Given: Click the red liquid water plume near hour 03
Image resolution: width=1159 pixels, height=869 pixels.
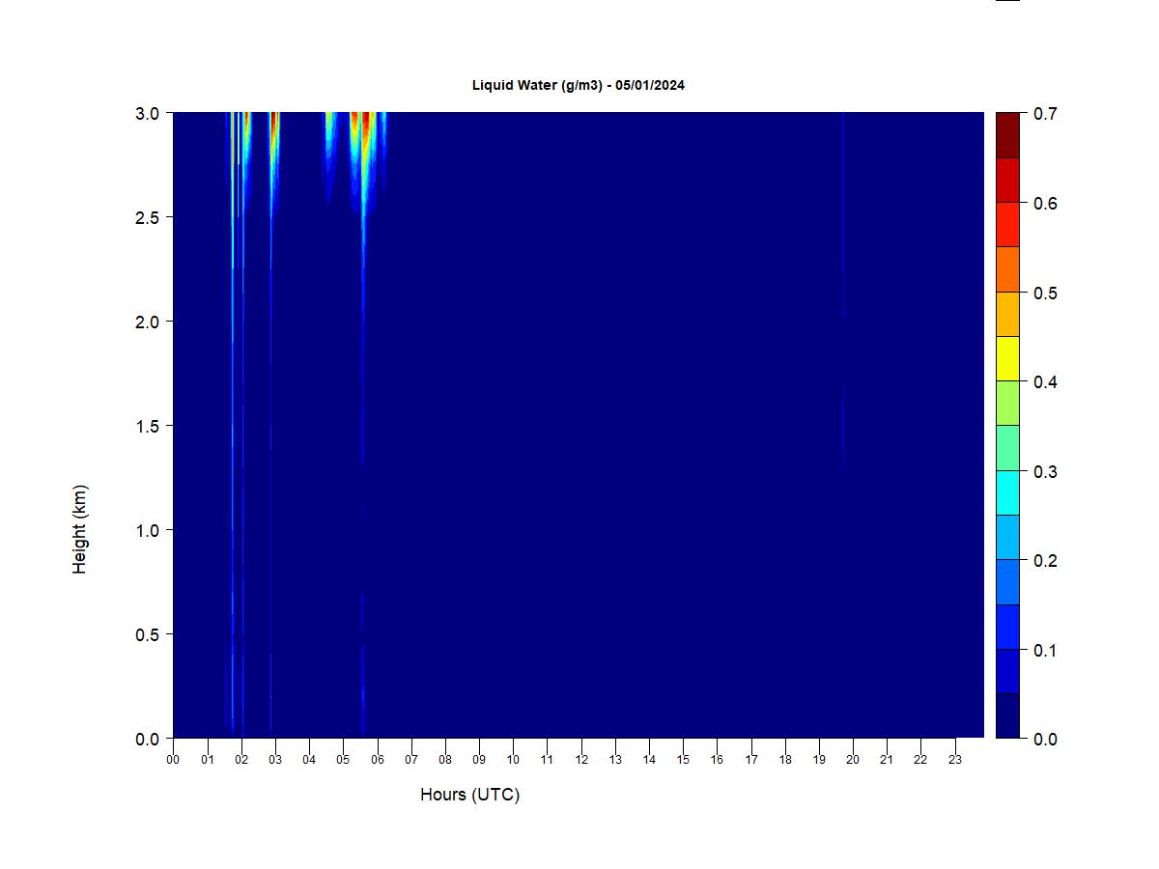Looking at the screenshot, I should click(275, 126).
